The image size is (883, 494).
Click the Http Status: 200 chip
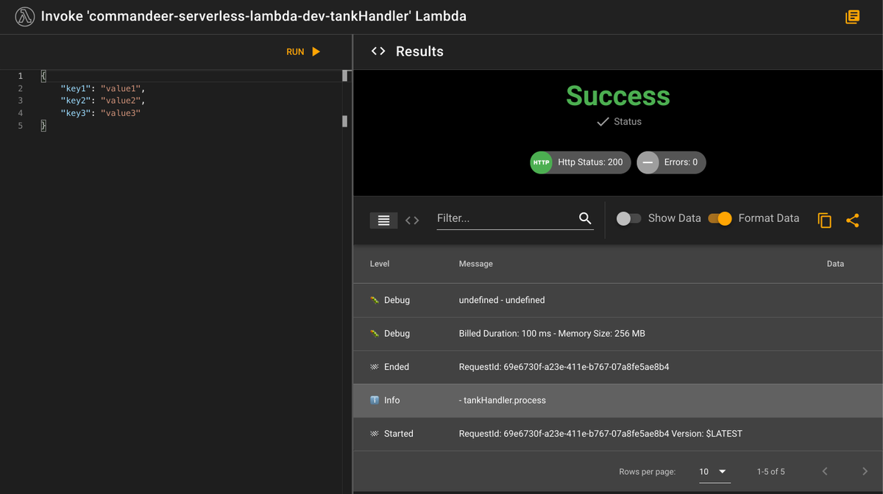581,162
